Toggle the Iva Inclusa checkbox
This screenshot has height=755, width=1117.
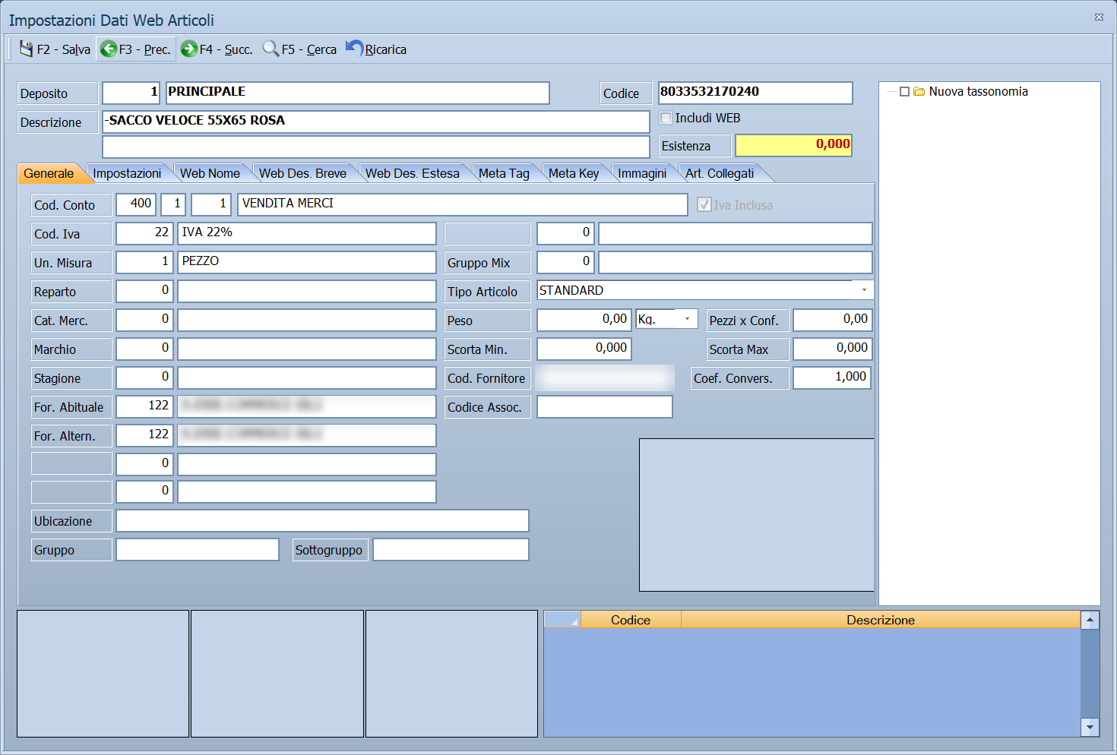pyautogui.click(x=704, y=204)
